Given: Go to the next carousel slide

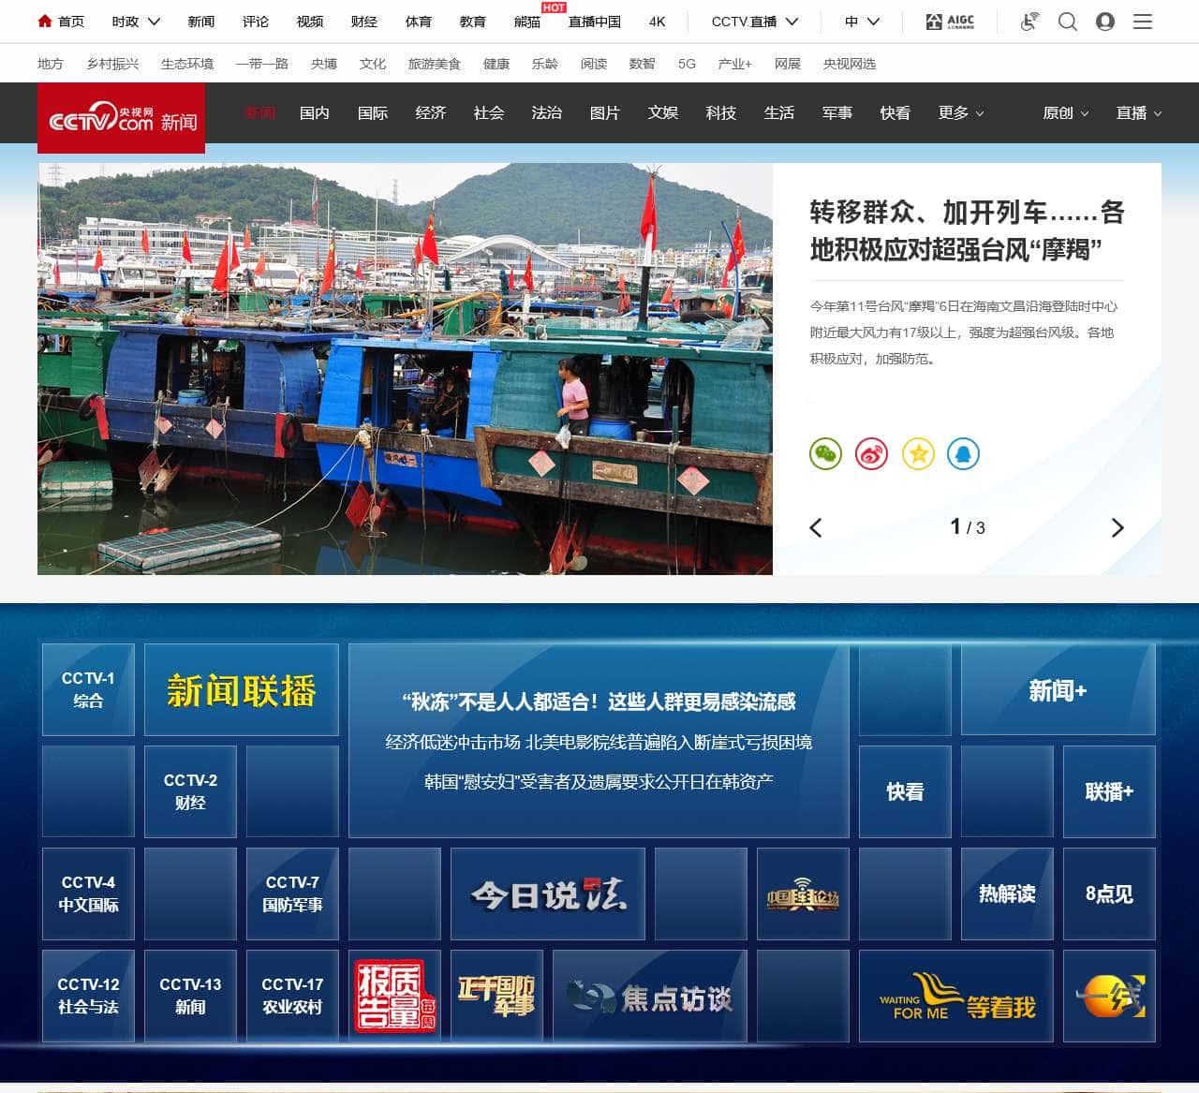Looking at the screenshot, I should click(1117, 528).
